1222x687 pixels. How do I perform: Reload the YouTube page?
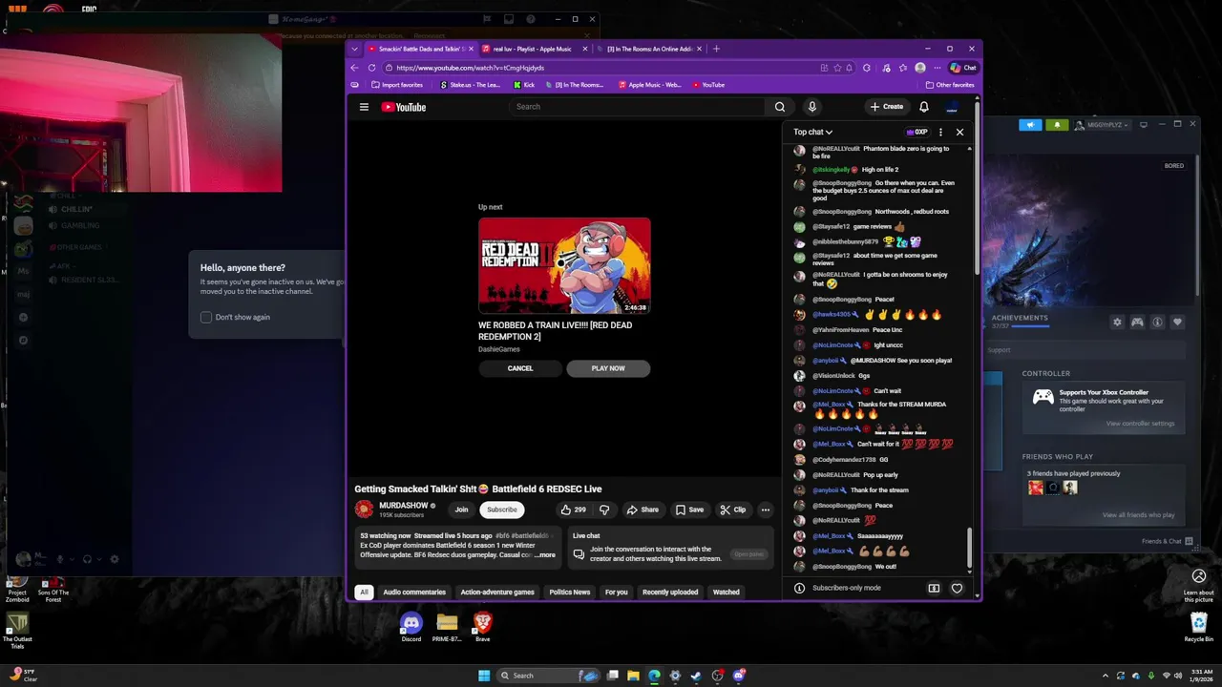point(371,68)
